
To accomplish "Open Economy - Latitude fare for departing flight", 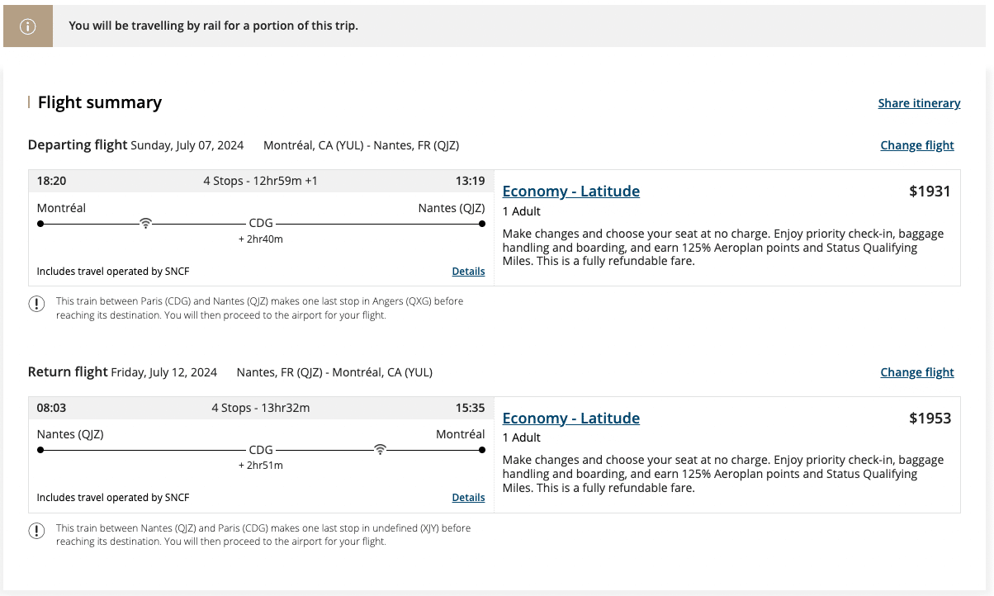I will click(570, 192).
